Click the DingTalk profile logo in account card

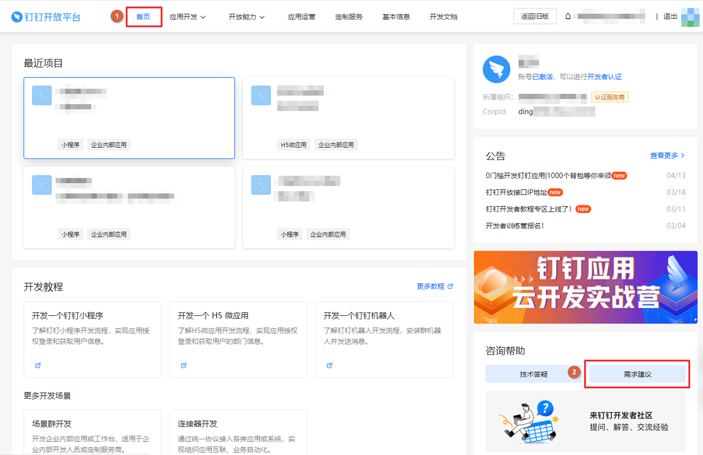pos(497,70)
